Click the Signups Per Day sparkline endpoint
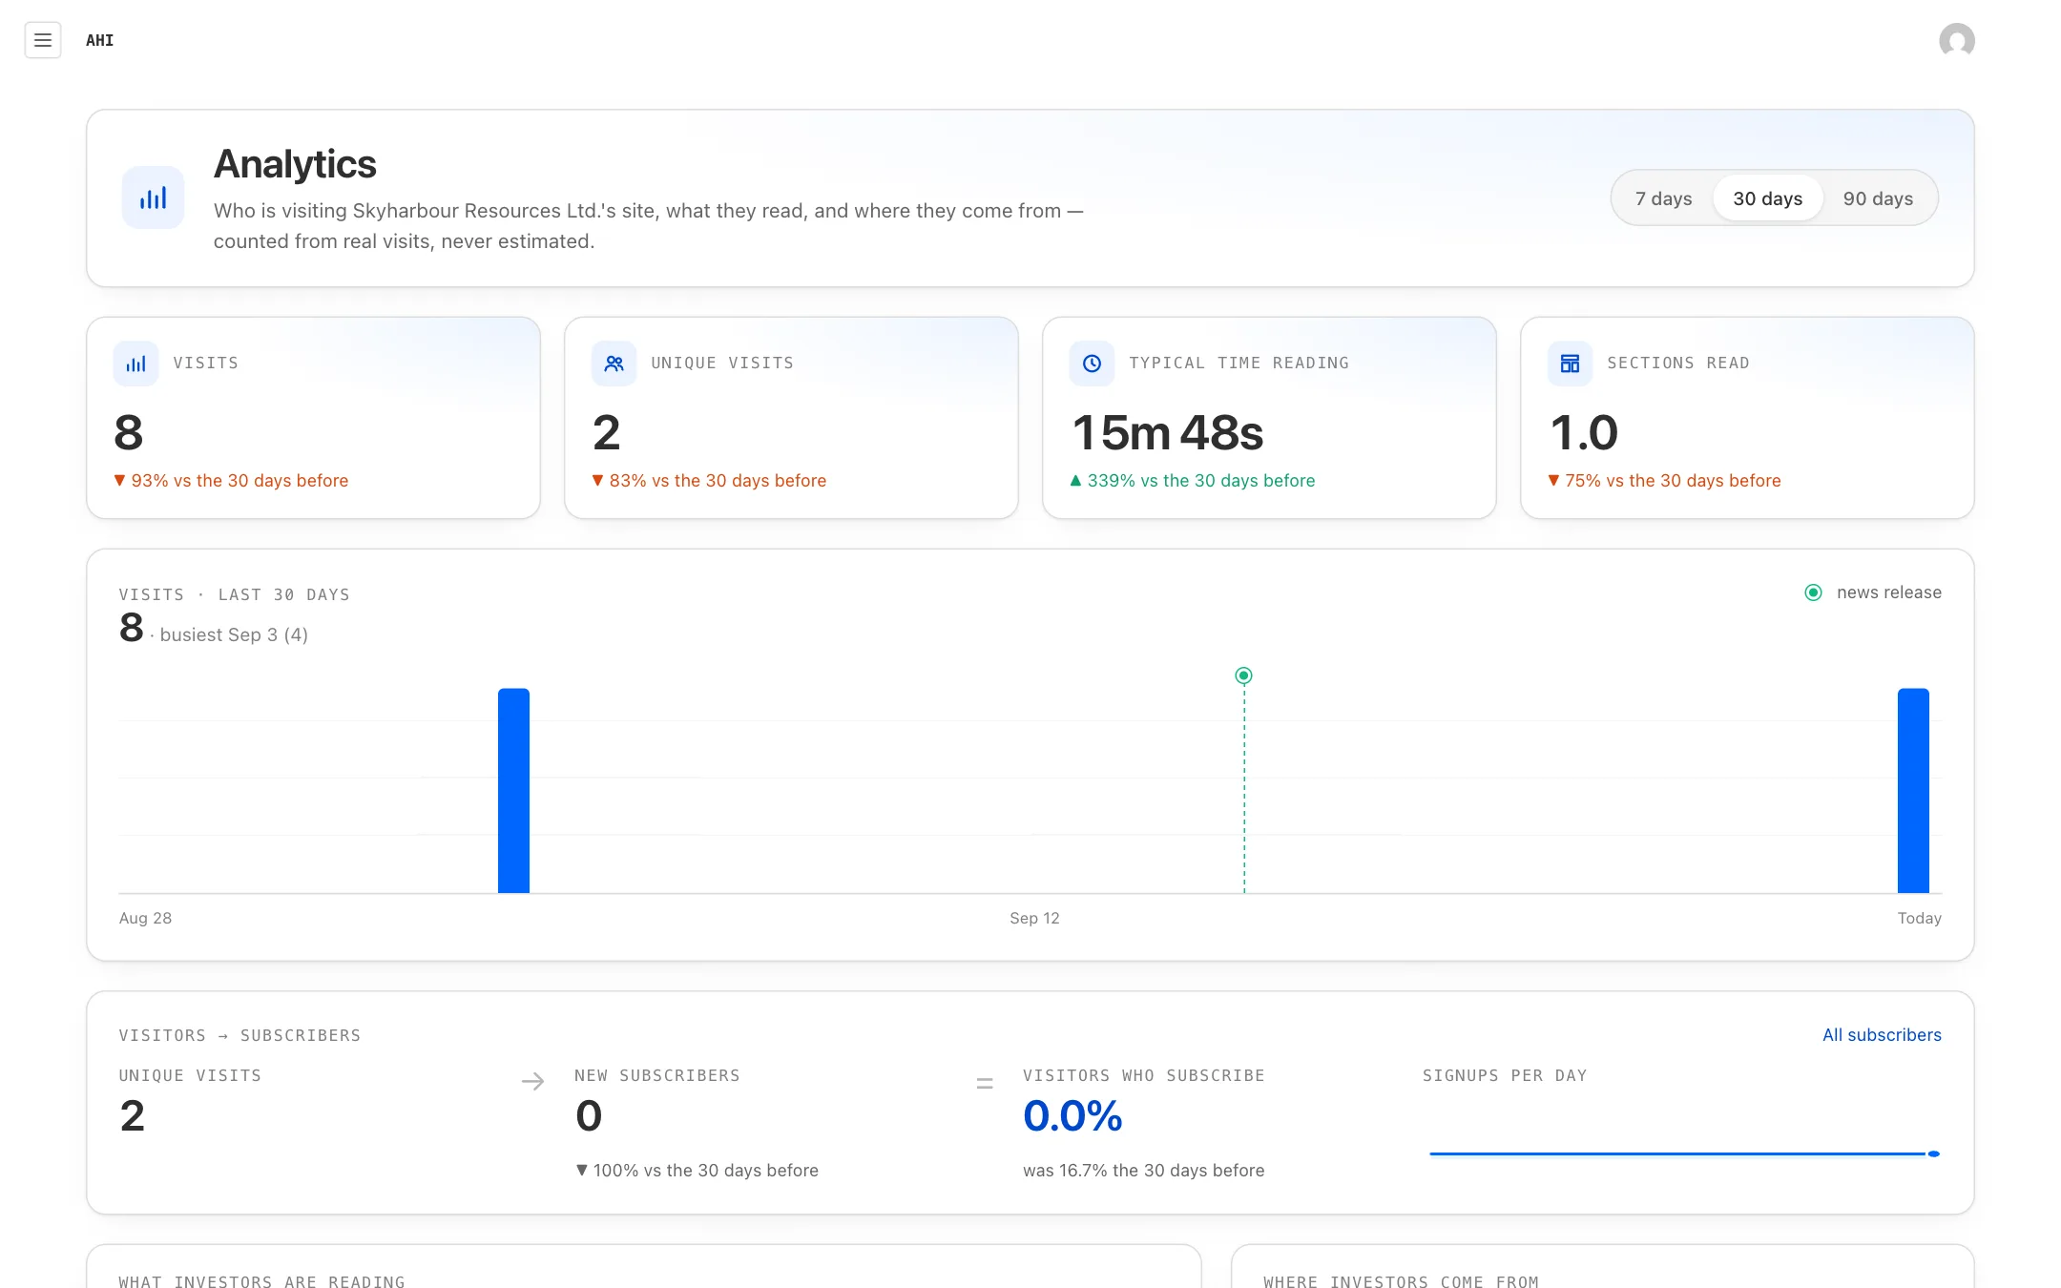 coord(1934,1153)
